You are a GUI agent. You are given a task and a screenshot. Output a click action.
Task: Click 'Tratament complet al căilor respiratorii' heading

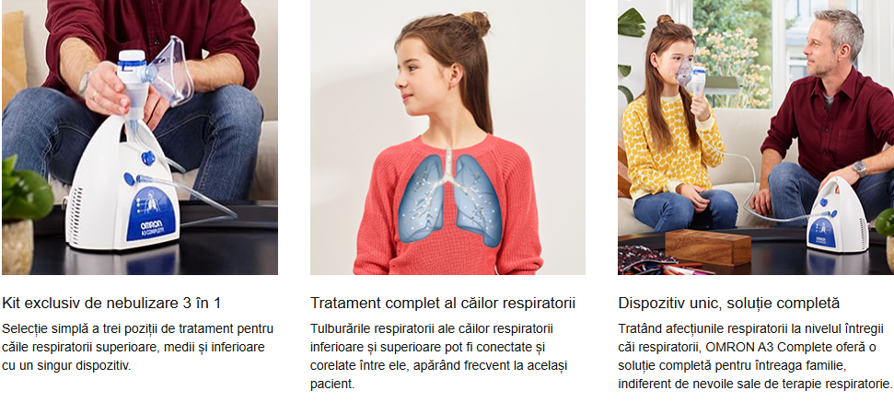(443, 303)
